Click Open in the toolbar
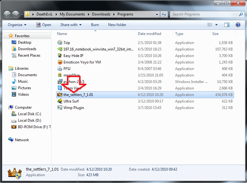The height and width of the screenshot is (183, 247). (x=44, y=25)
